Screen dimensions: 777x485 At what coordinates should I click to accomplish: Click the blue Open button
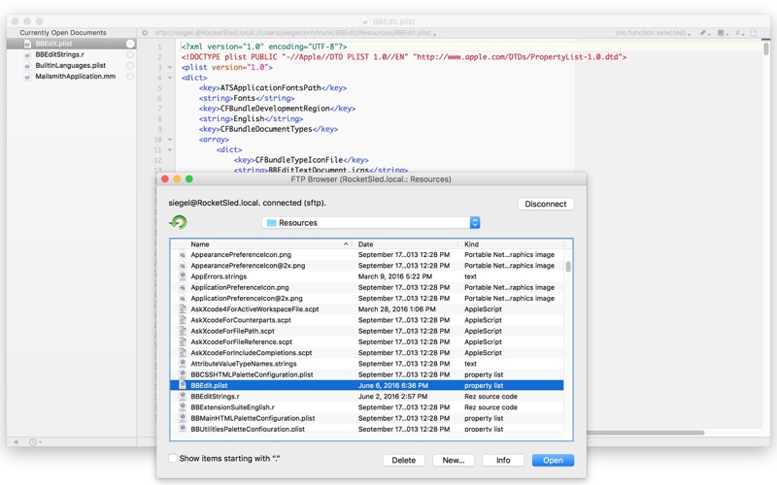point(553,460)
